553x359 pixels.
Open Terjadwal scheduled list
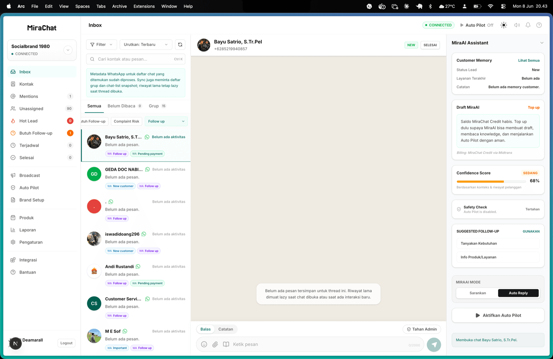point(42,145)
